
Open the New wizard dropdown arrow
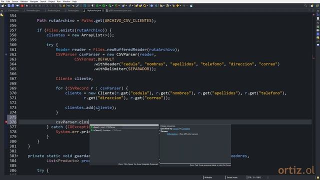coord(5,5)
